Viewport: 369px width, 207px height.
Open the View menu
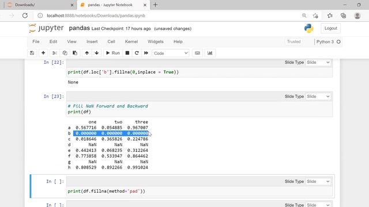tap(71, 41)
